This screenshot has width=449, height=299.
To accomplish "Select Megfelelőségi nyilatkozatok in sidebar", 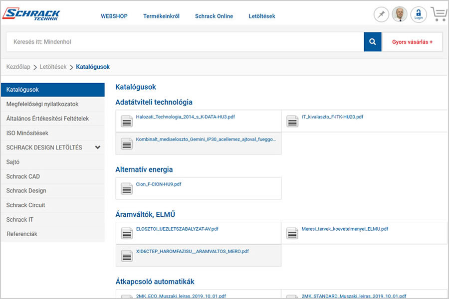I will pos(53,104).
